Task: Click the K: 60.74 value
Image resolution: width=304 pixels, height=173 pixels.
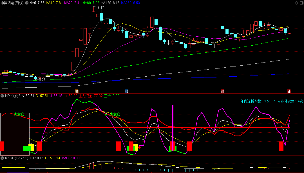Action: pyautogui.click(x=28, y=96)
